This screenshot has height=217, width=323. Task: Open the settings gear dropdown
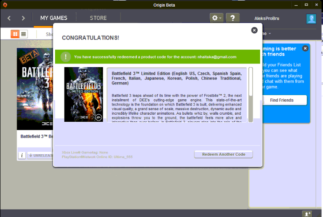click(216, 18)
